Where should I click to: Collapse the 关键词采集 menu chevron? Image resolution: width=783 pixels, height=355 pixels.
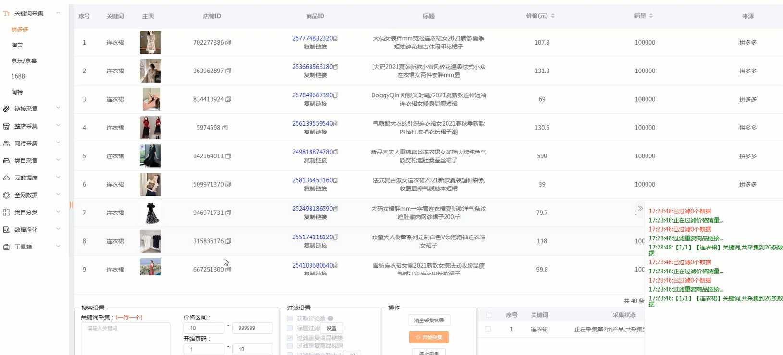coord(58,13)
